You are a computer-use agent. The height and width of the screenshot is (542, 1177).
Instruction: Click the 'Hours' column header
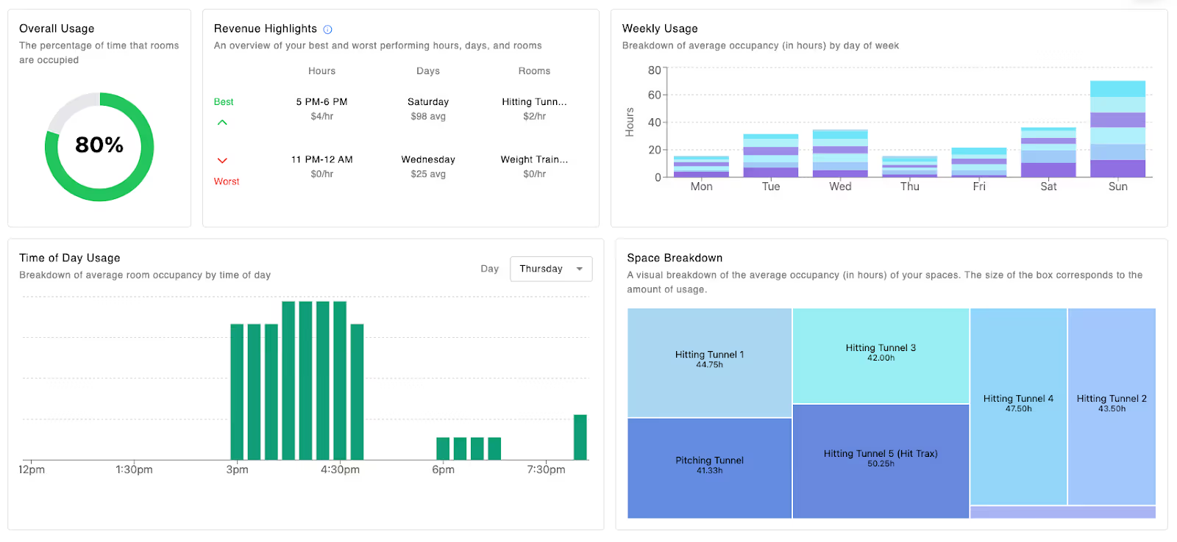click(321, 71)
